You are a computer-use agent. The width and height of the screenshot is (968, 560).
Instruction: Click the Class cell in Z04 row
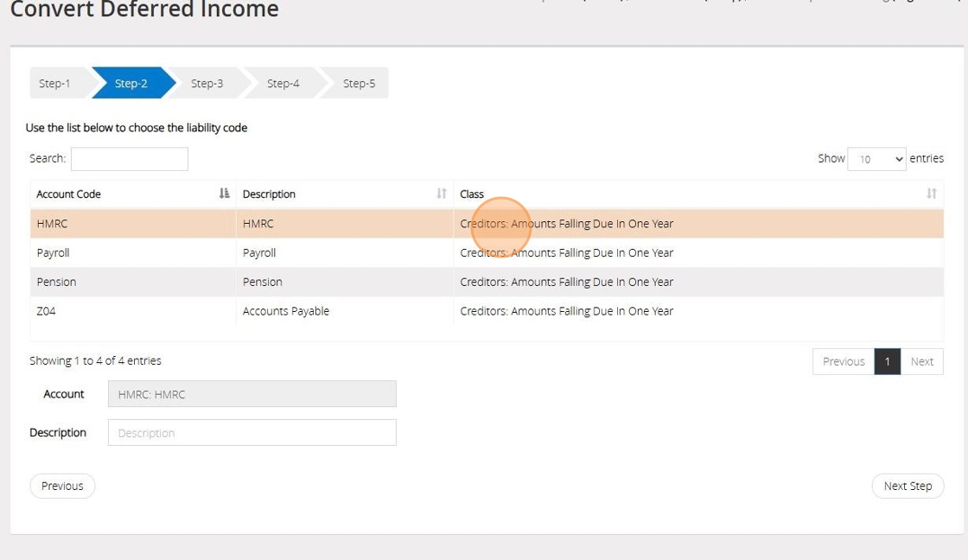click(698, 311)
